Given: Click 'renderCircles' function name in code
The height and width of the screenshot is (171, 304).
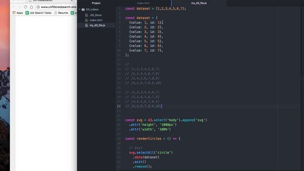Looking at the screenshot, I should (x=149, y=139).
